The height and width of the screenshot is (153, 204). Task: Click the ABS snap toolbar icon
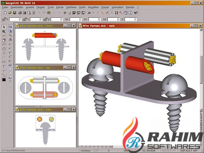[x=10, y=27]
